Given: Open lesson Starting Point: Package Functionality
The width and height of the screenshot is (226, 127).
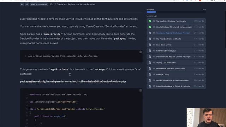Looking at the screenshot, I should (x=176, y=21).
